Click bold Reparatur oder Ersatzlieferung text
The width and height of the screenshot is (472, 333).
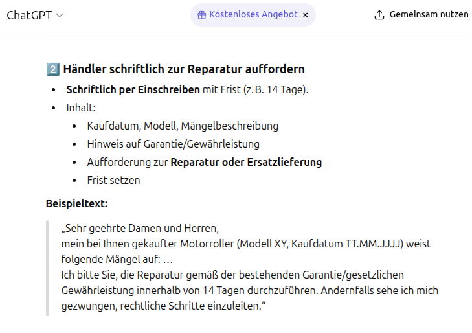point(245,162)
